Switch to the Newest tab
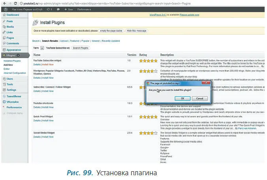Viewport: 267px width, 180px height. click(96, 41)
